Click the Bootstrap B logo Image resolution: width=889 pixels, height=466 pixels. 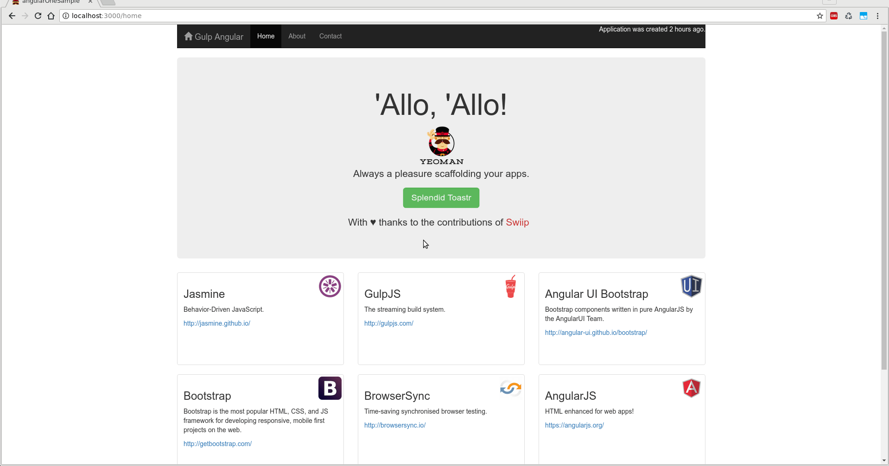[x=330, y=388]
